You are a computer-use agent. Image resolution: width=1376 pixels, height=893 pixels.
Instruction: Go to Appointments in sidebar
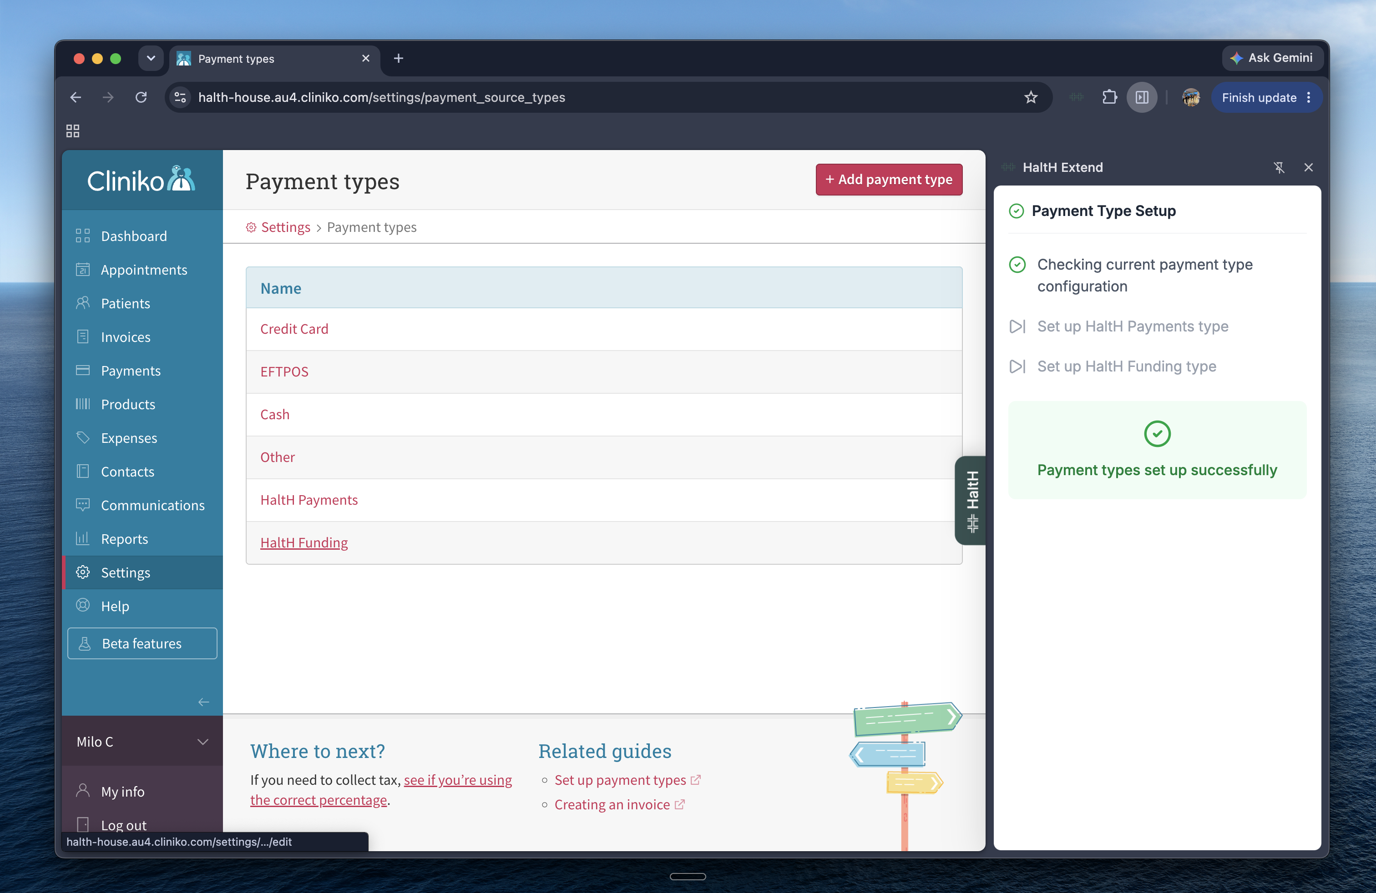pyautogui.click(x=142, y=269)
